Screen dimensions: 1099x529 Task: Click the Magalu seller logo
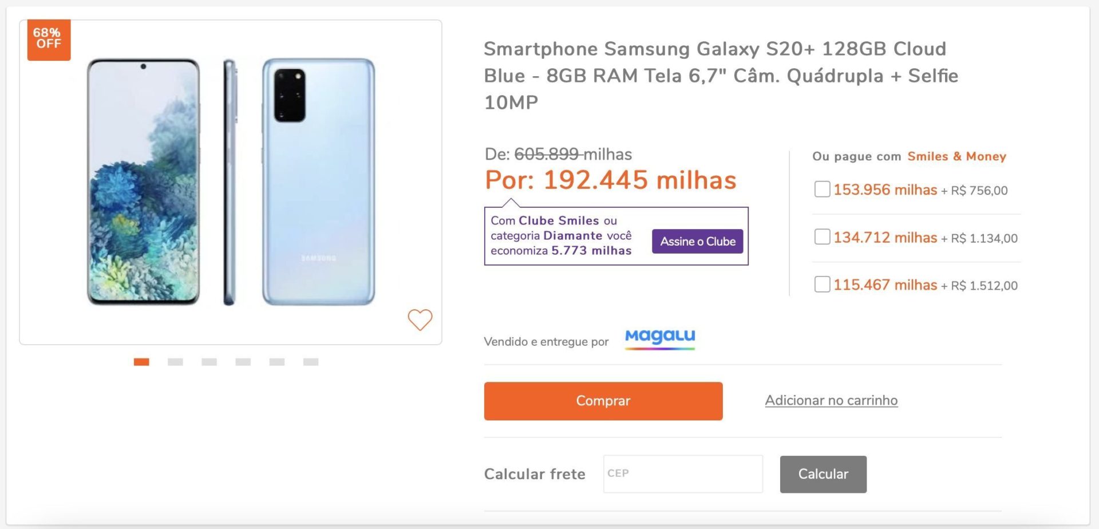coord(660,338)
